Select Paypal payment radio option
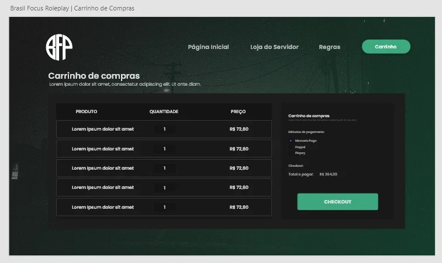 [x=291, y=147]
